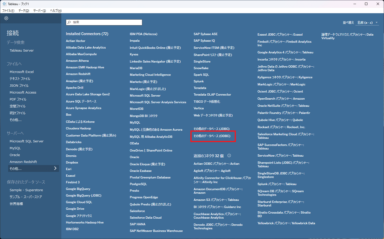Choose 論理データ ウェアハウス パブリッシャー: Data Virtuality
This screenshot has height=239, width=384.
point(347,36)
